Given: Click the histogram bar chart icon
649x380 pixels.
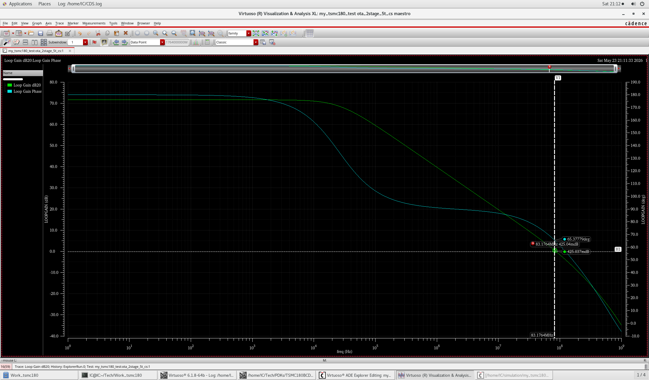Looking at the screenshot, I should [x=196, y=42].
